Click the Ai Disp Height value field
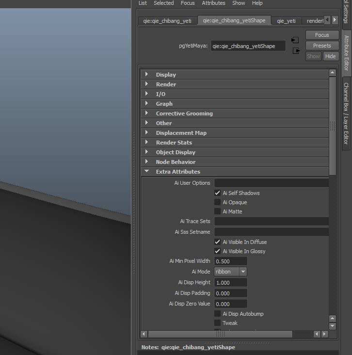The image size is (352, 355). [230, 283]
